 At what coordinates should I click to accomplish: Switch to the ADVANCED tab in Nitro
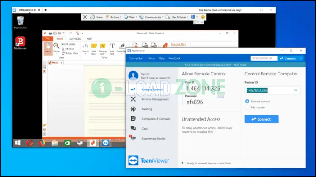pos(75,39)
